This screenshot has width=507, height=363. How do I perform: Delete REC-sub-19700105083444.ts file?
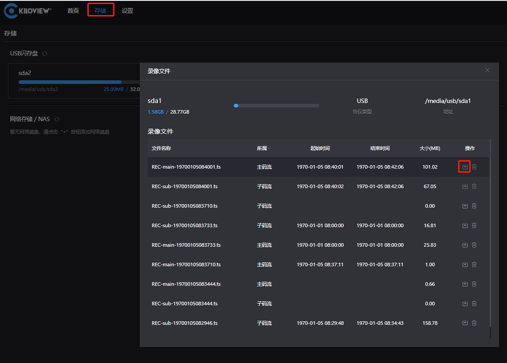click(474, 304)
